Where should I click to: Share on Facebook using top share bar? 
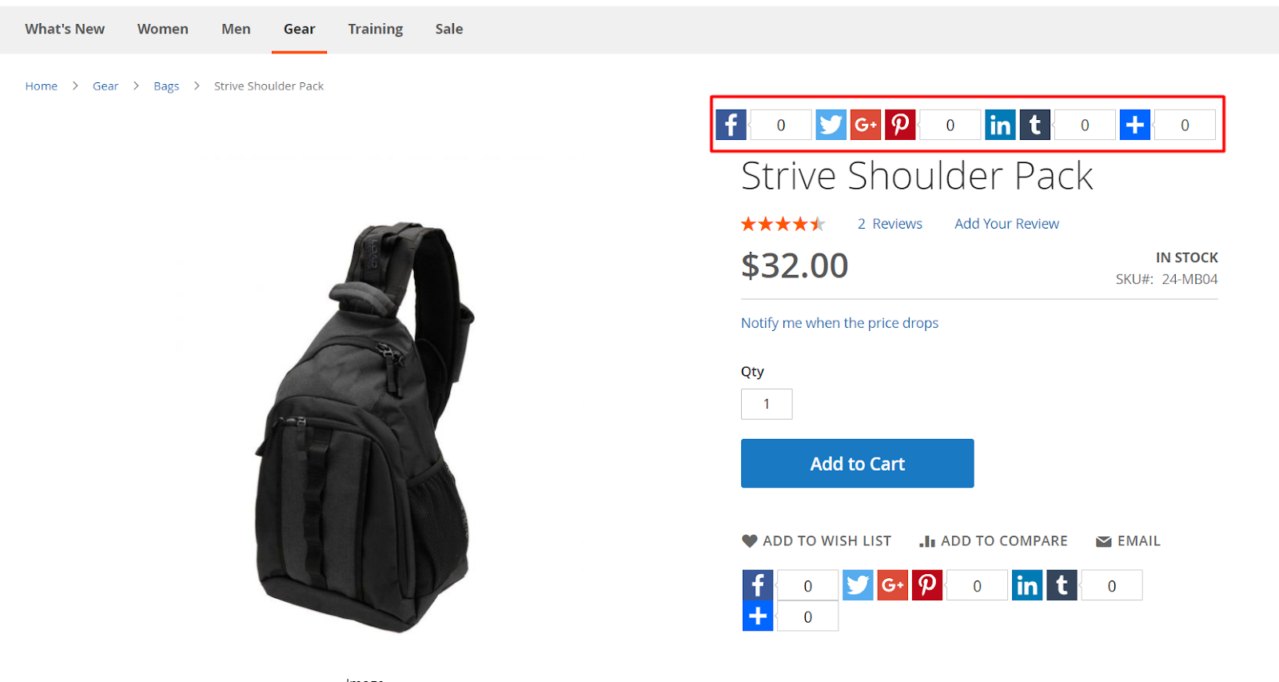731,125
